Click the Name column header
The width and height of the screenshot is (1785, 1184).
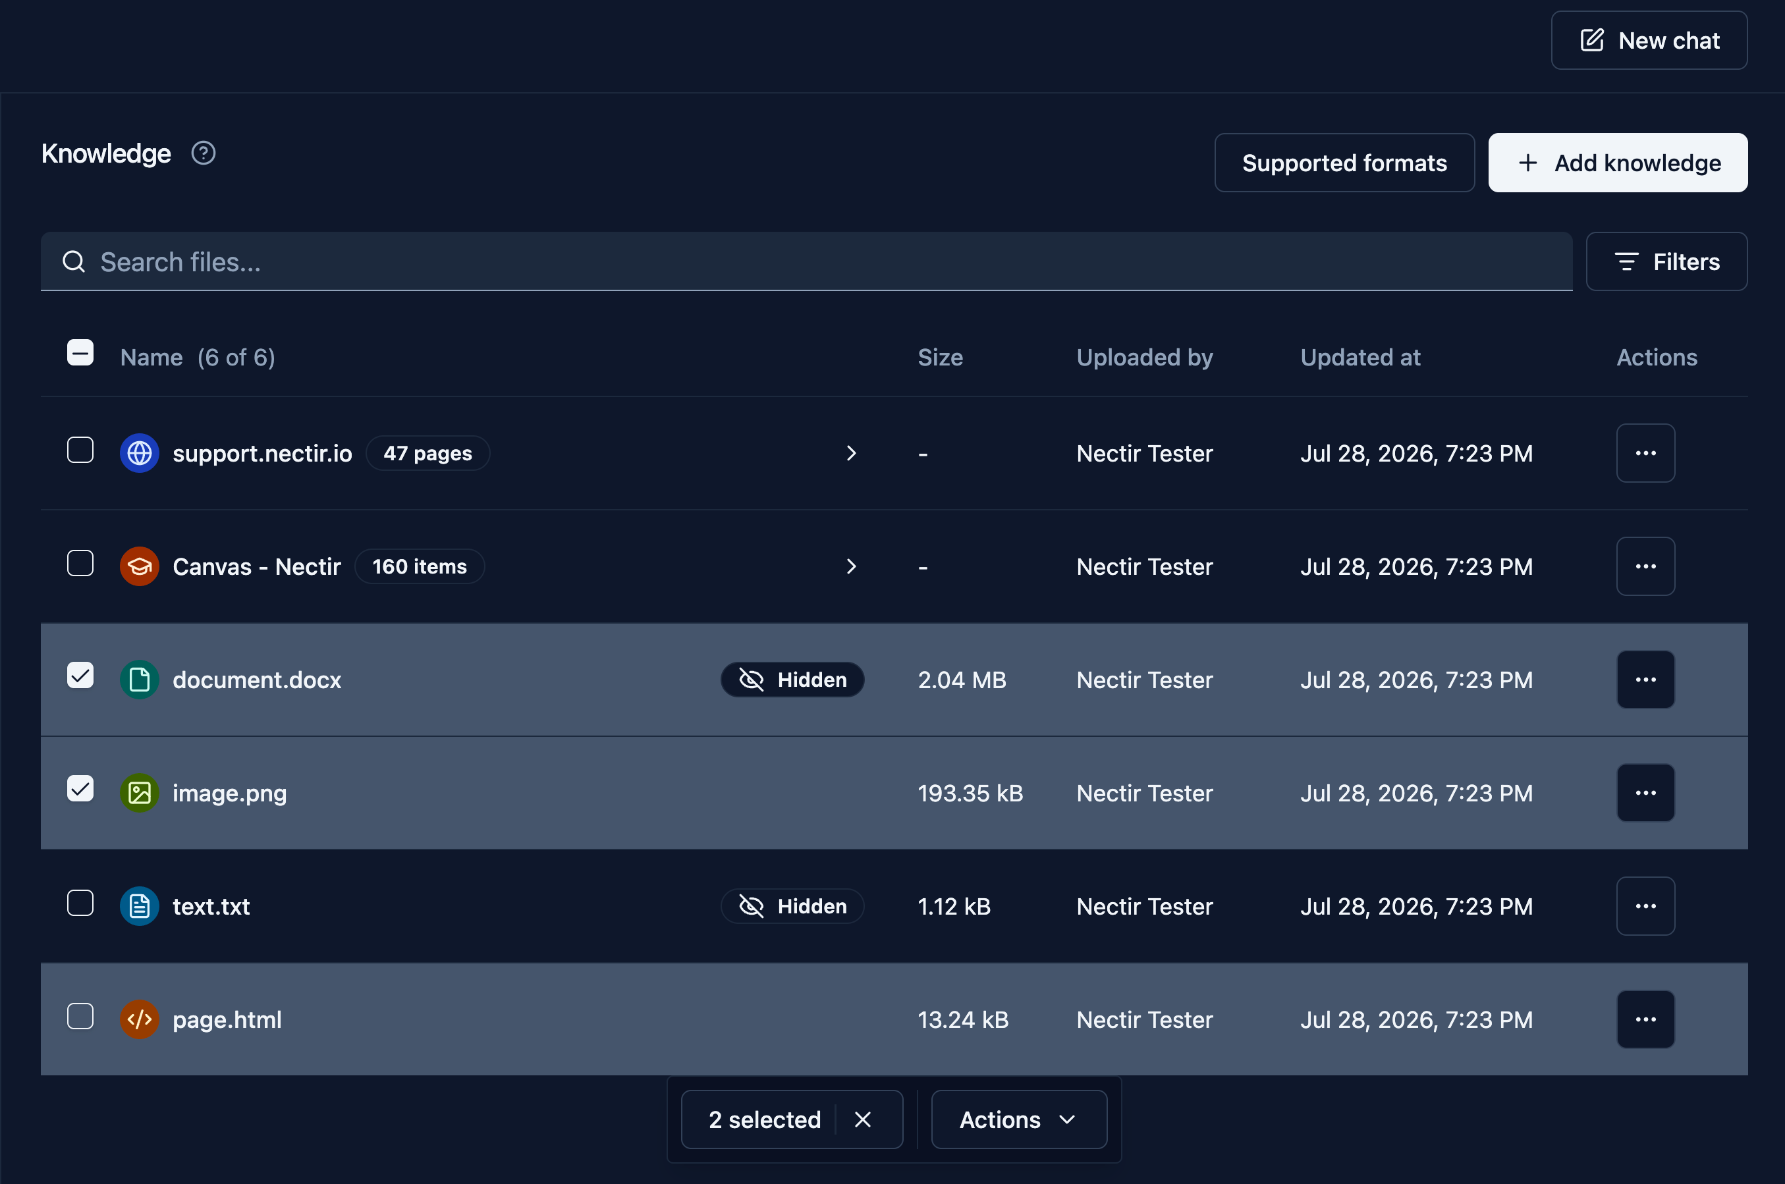coord(151,357)
